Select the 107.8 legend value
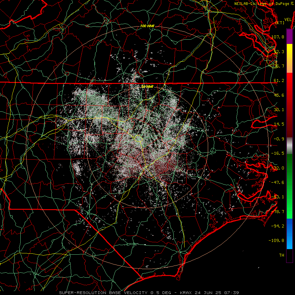The height and width of the screenshot is (295, 295). tap(278, 37)
